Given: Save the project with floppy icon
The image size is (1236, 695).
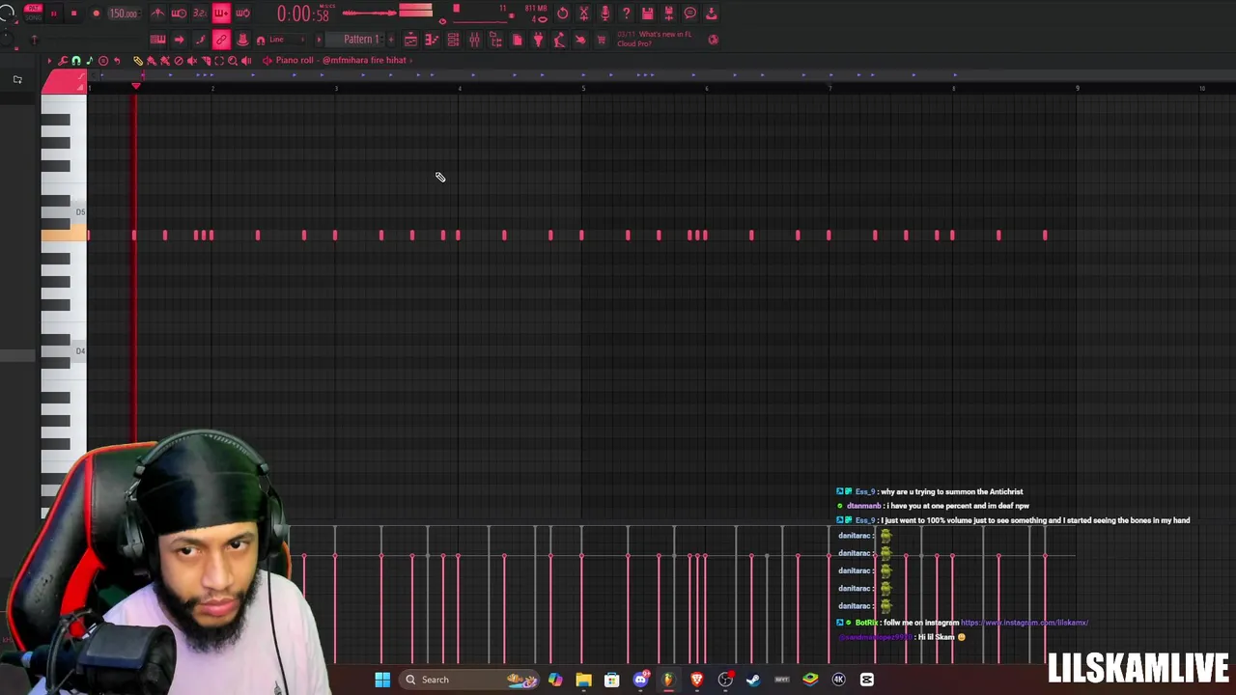Looking at the screenshot, I should point(648,14).
